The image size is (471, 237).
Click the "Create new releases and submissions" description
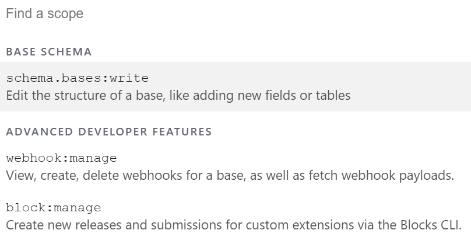(x=234, y=225)
